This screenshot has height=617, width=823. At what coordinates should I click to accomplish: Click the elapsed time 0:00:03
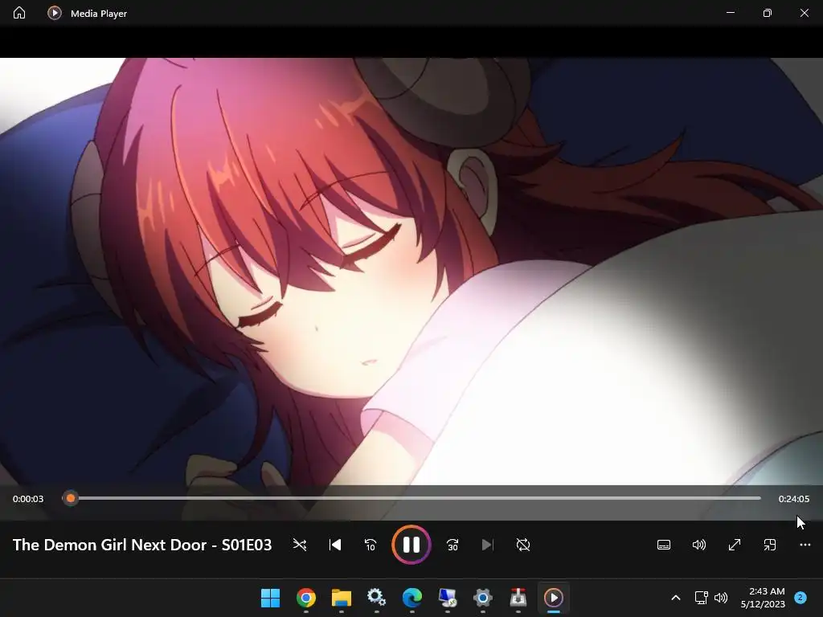click(28, 499)
